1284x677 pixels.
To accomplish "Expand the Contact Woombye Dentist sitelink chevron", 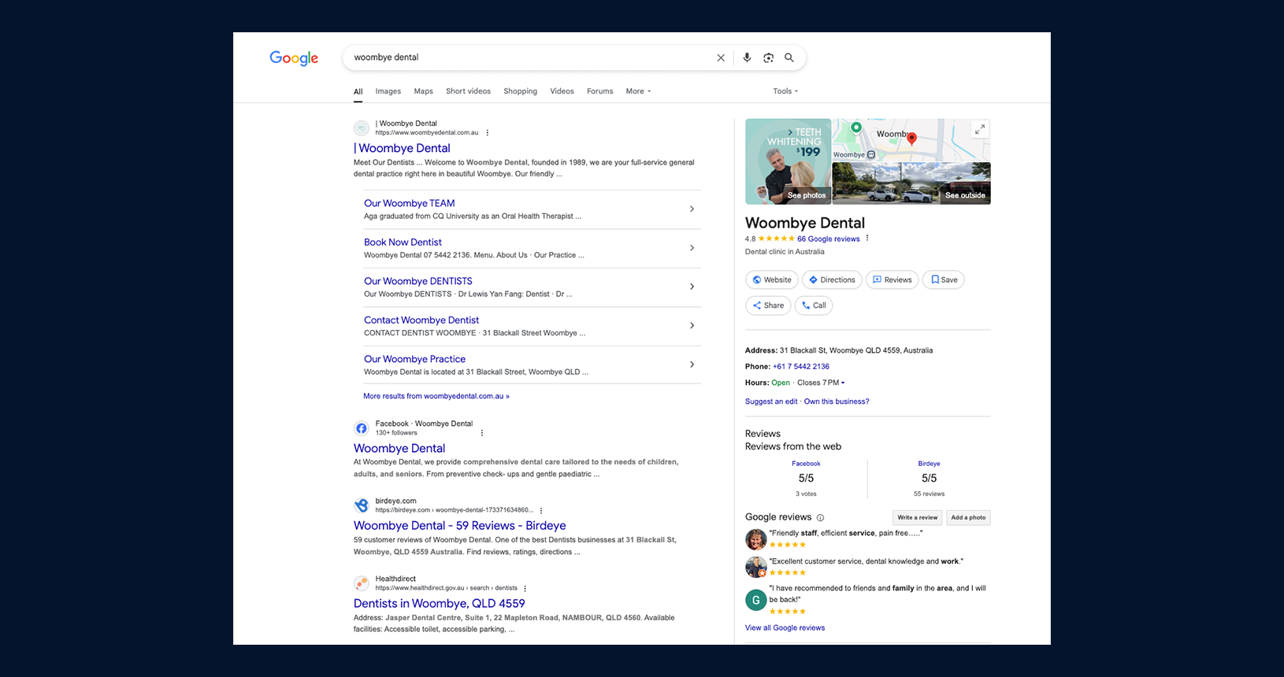I will [x=692, y=326].
